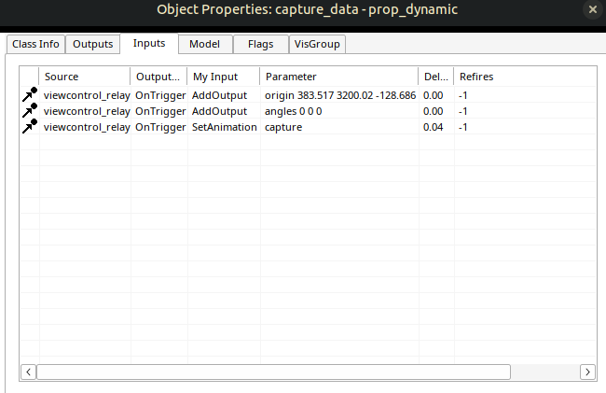Click the horizontal scrollbar thumb
606x393 pixels.
pos(273,372)
